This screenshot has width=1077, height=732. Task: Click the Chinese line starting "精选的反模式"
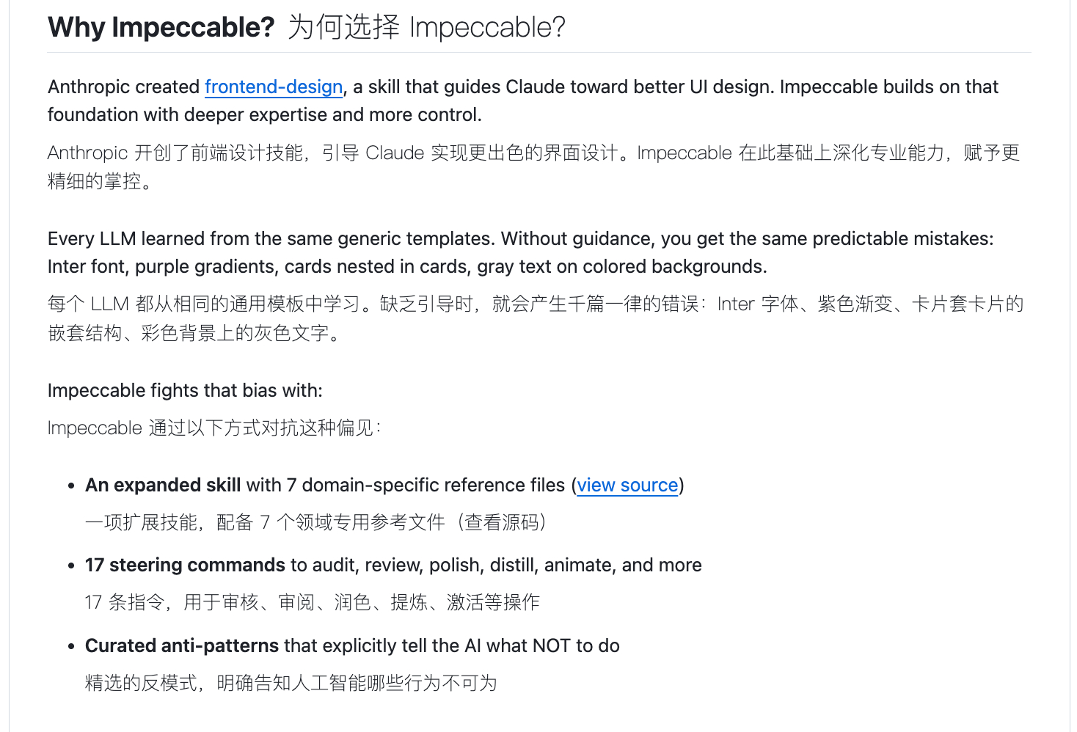(291, 684)
